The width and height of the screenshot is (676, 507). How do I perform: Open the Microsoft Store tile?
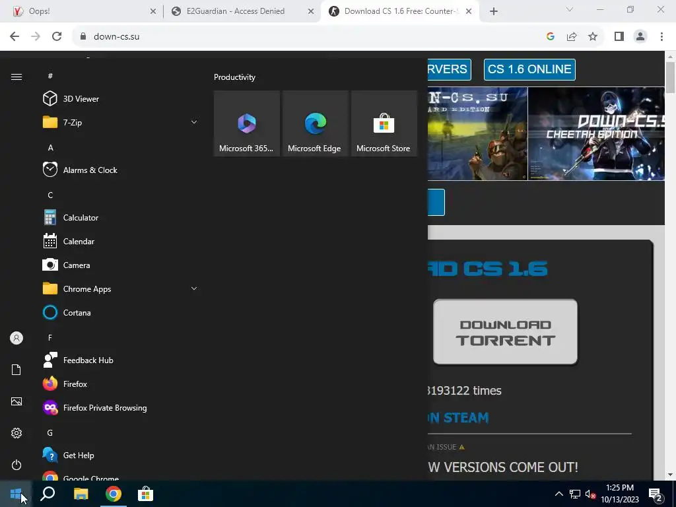384,123
